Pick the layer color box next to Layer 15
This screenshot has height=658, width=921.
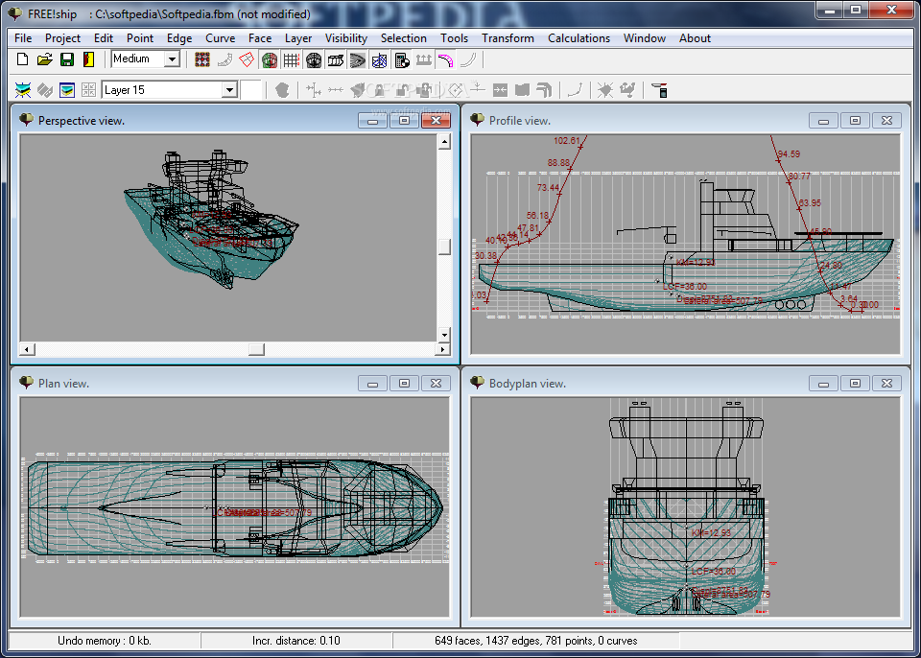[251, 90]
